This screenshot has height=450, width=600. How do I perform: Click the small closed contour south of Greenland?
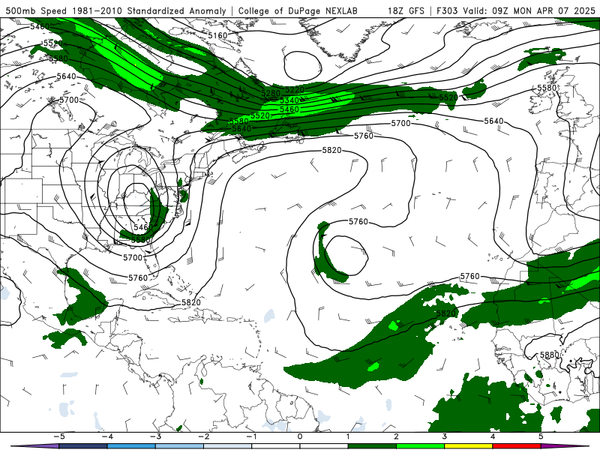click(x=302, y=65)
